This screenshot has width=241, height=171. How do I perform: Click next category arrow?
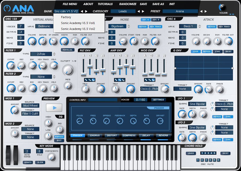tap(143, 11)
